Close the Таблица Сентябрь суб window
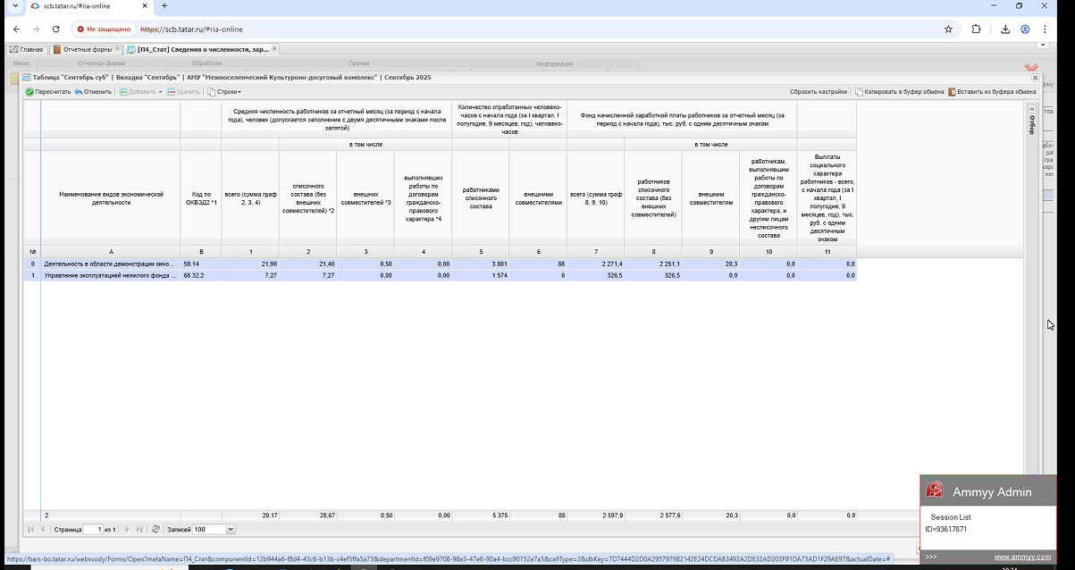 (x=1036, y=78)
